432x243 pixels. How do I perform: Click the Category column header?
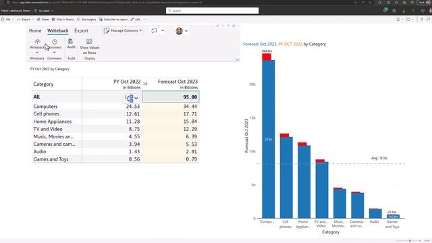(x=43, y=84)
